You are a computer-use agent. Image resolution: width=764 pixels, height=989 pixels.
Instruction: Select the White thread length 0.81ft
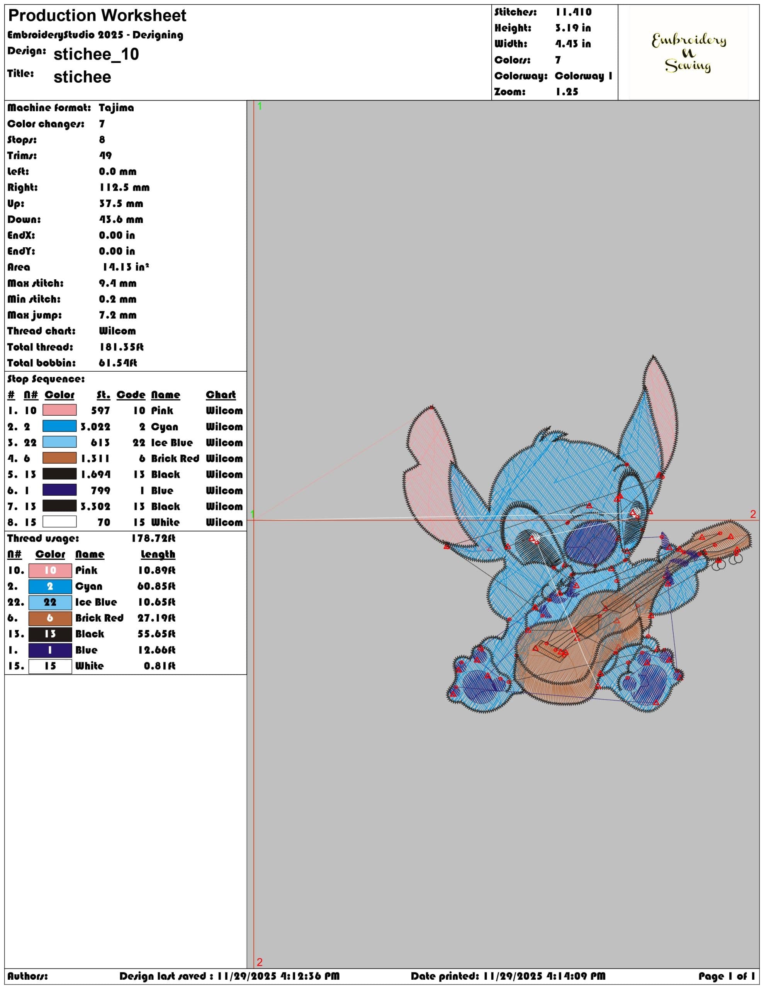click(x=160, y=666)
